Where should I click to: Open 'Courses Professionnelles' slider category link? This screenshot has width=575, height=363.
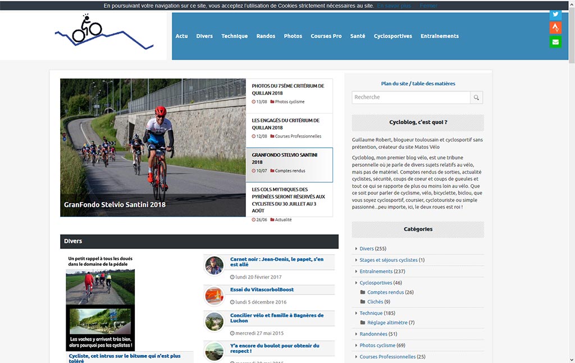pos(298,136)
